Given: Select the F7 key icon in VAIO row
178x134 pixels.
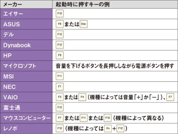Looking at the screenshot, I should tap(170, 97).
